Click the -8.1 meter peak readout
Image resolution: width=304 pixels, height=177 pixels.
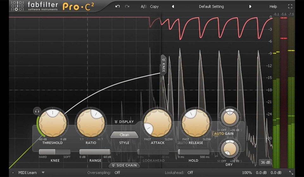pyautogui.click(x=276, y=14)
